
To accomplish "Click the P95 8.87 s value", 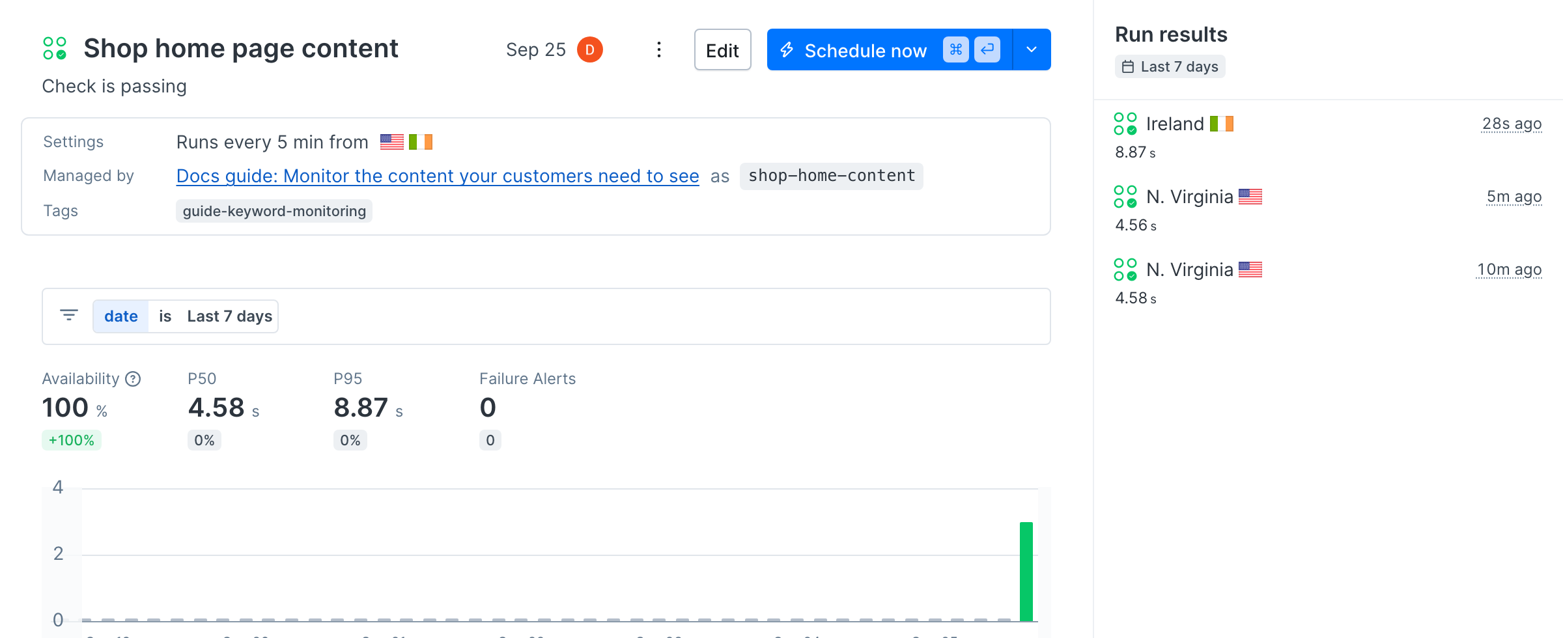I will [369, 408].
